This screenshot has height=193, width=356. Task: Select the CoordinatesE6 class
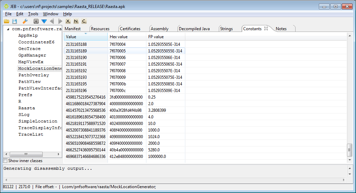(x=36, y=42)
